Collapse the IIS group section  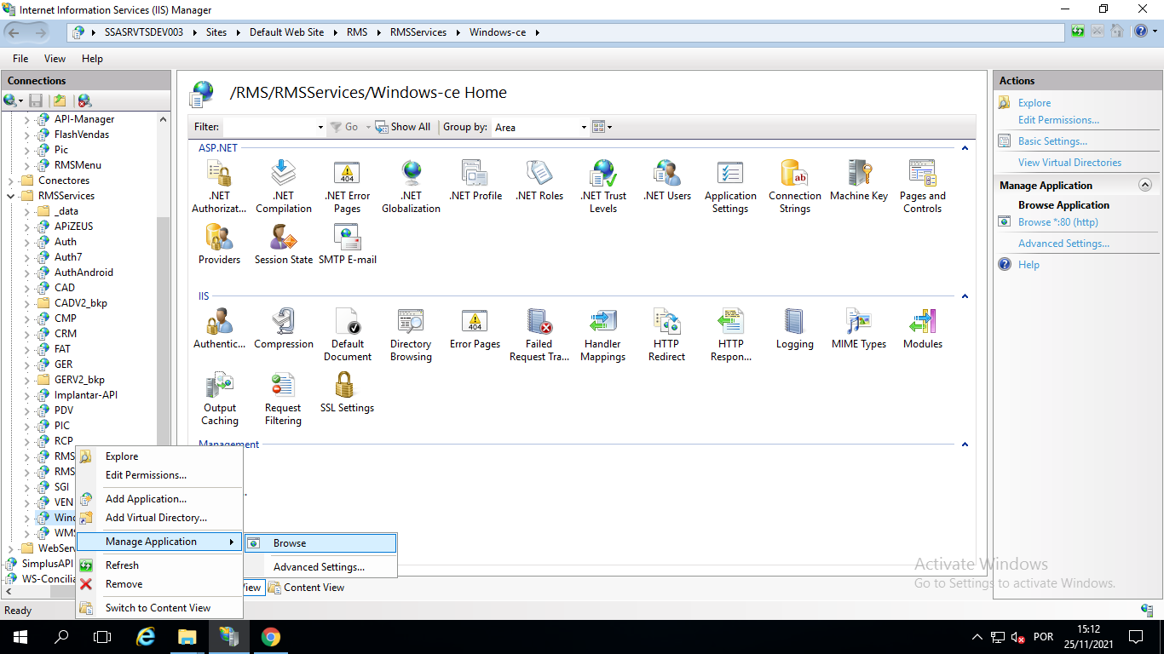click(965, 296)
